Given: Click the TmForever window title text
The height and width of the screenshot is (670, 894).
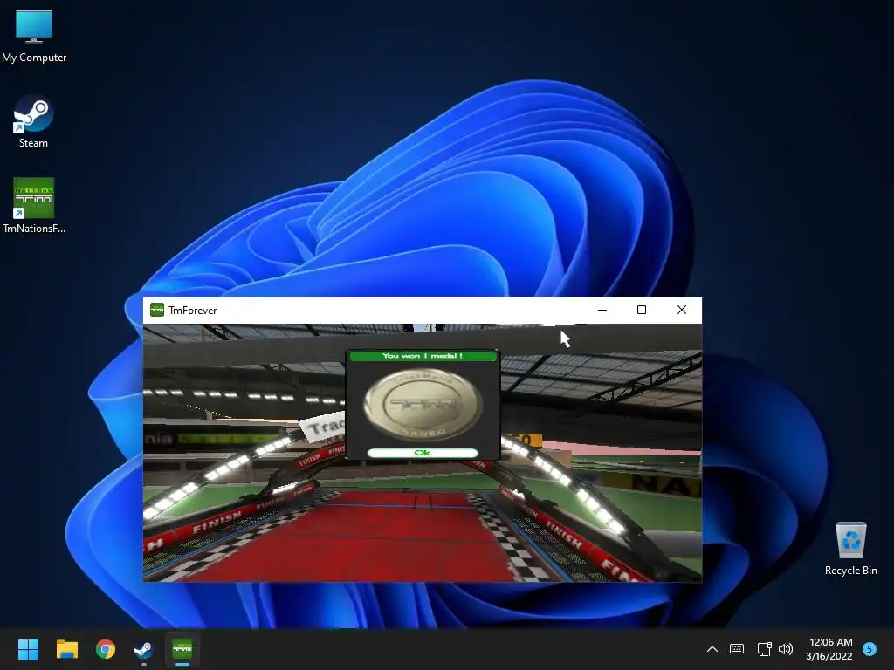Looking at the screenshot, I should click(193, 311).
